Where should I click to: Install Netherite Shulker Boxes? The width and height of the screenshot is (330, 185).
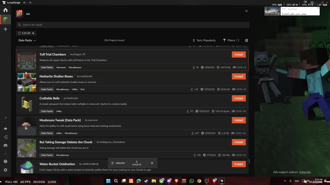click(x=239, y=76)
